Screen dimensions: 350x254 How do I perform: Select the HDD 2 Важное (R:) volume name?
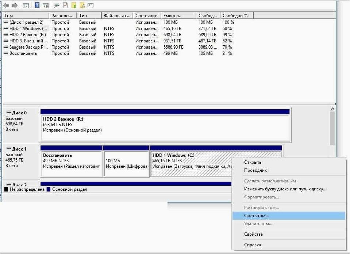(28, 35)
